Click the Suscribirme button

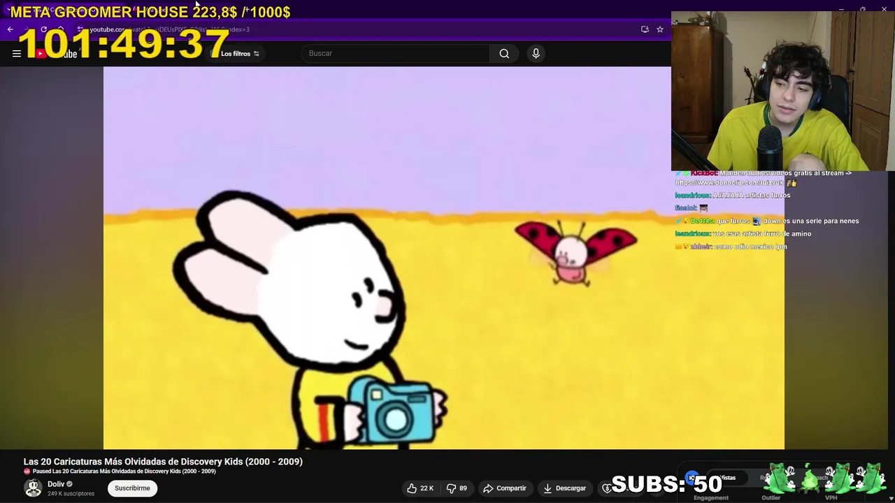point(132,488)
